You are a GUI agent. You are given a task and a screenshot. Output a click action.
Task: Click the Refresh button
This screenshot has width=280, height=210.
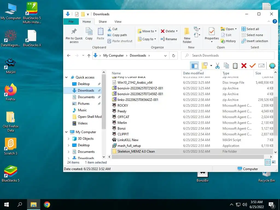coord(173,56)
